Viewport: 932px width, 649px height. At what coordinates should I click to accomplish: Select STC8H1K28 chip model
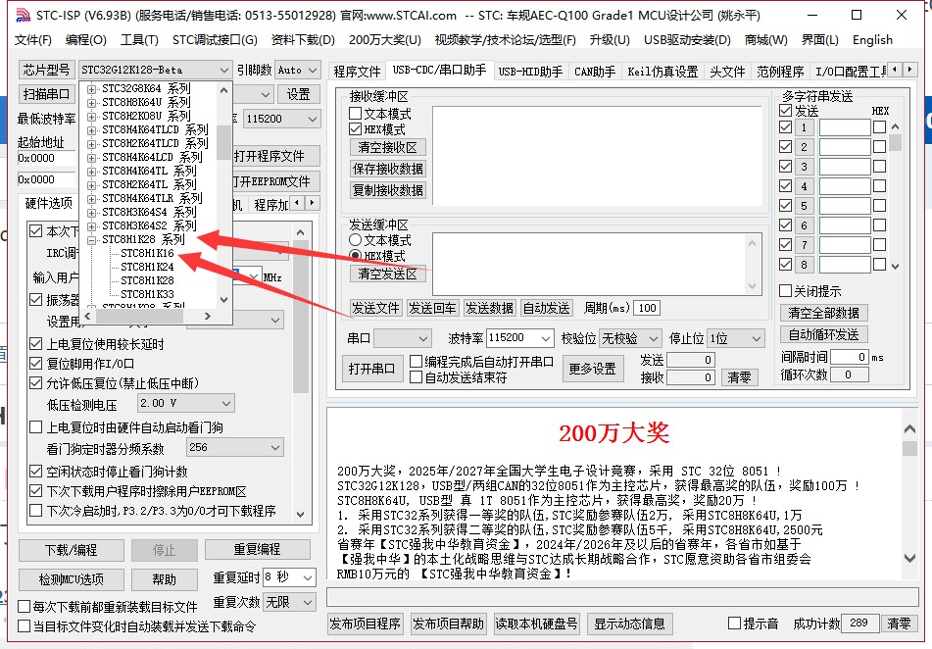147,280
